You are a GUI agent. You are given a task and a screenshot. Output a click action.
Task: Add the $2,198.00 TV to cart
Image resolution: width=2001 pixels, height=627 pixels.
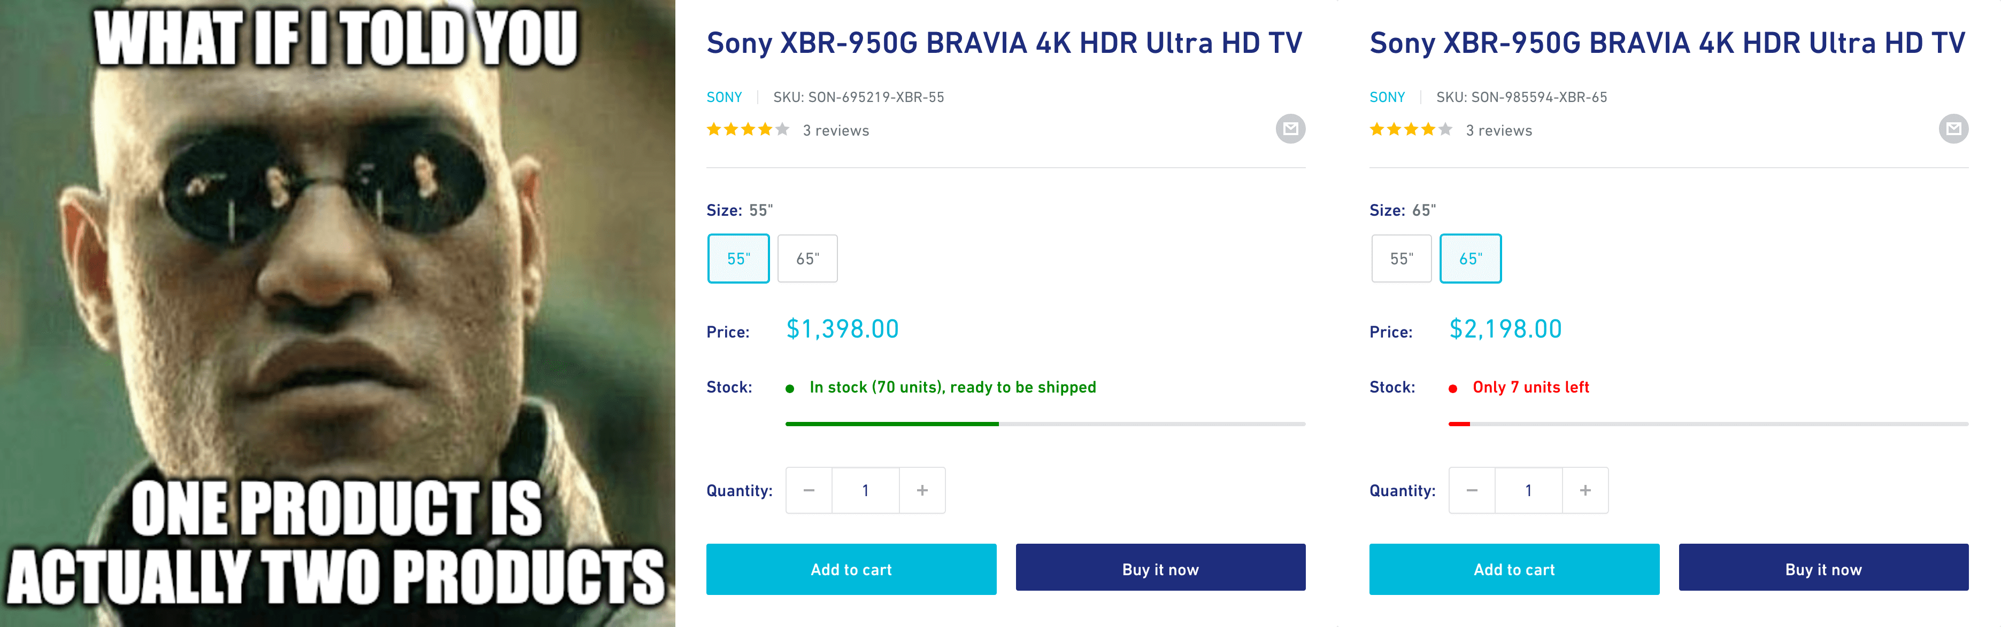click(x=1514, y=569)
